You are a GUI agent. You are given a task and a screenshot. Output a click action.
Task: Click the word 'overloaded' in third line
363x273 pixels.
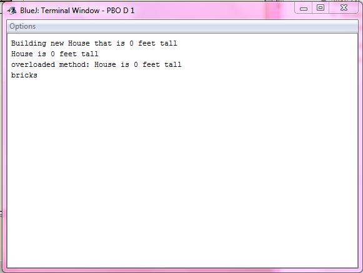[33, 64]
